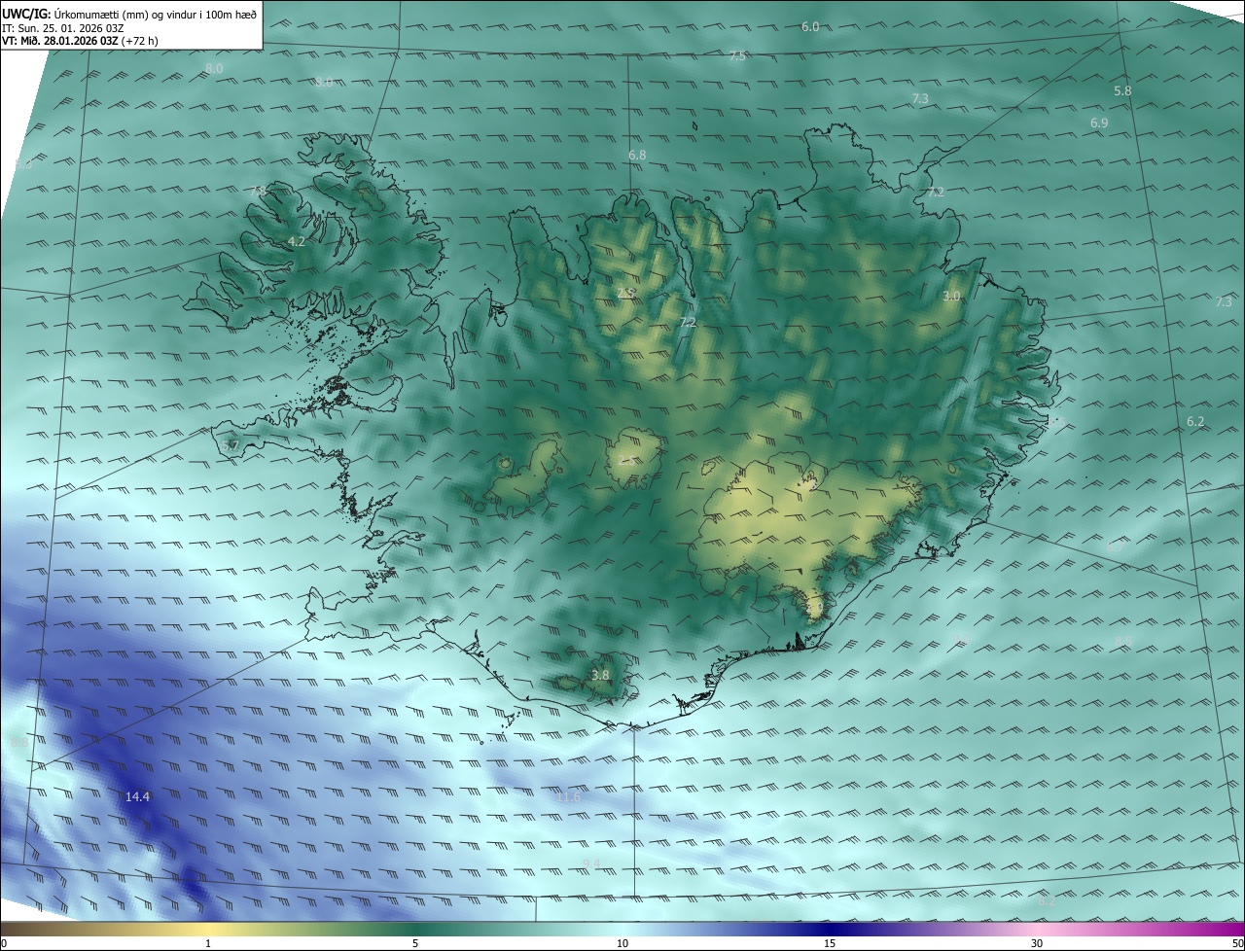Viewport: 1245px width, 951px height.
Task: Click the 3.8 value in south Iceland
Action: 600,675
